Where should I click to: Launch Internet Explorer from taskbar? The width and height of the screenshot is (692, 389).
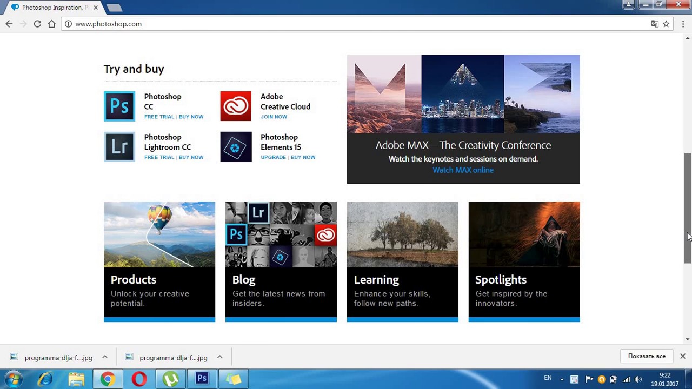tap(45, 379)
